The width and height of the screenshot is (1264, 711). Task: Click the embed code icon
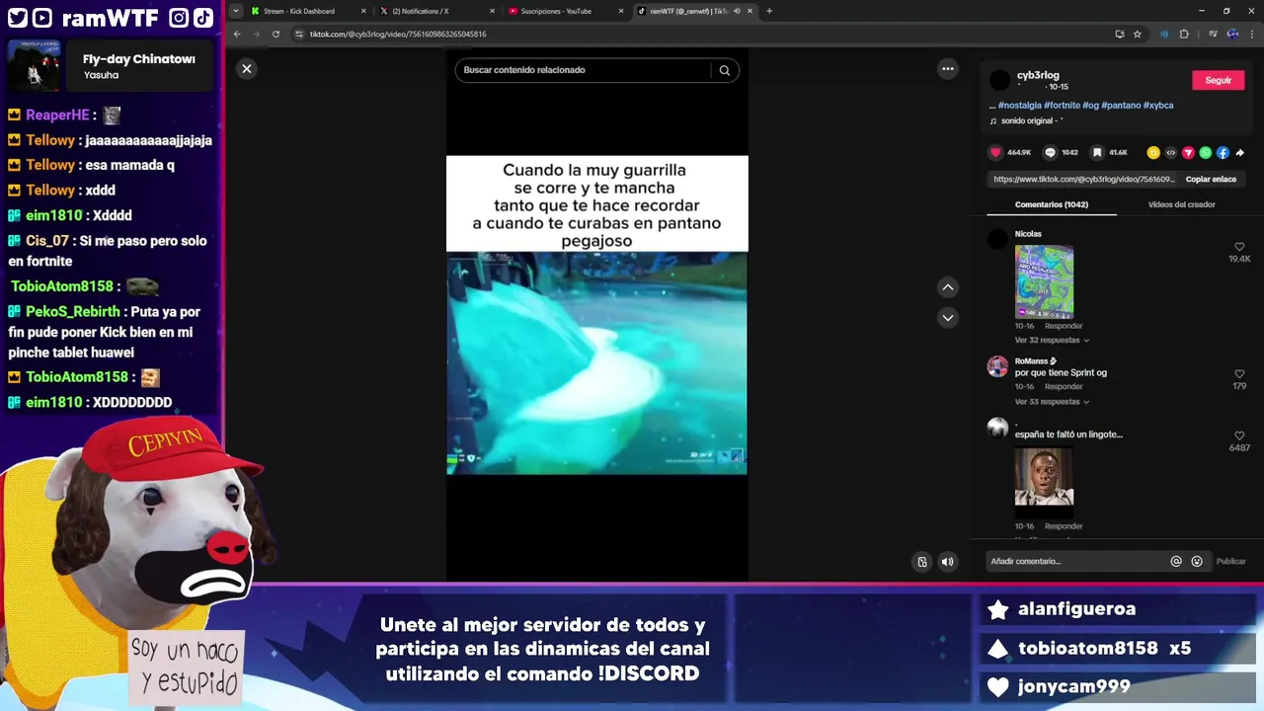pyautogui.click(x=1171, y=152)
